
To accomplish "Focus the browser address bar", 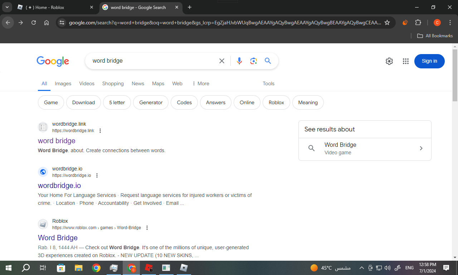I will coord(225,23).
